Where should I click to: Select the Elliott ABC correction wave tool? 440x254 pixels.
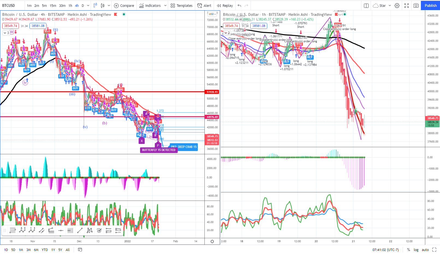tap(22, 231)
